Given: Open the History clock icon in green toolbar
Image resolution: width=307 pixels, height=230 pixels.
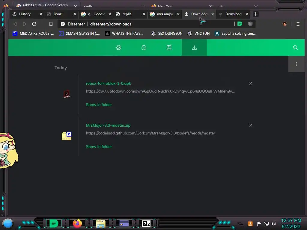Looking at the screenshot, I should pos(144,48).
